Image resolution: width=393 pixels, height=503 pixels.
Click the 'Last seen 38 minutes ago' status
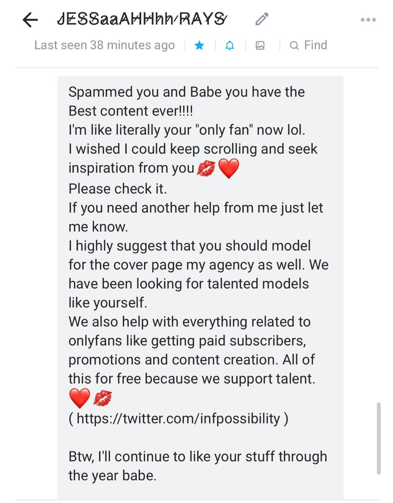point(104,45)
